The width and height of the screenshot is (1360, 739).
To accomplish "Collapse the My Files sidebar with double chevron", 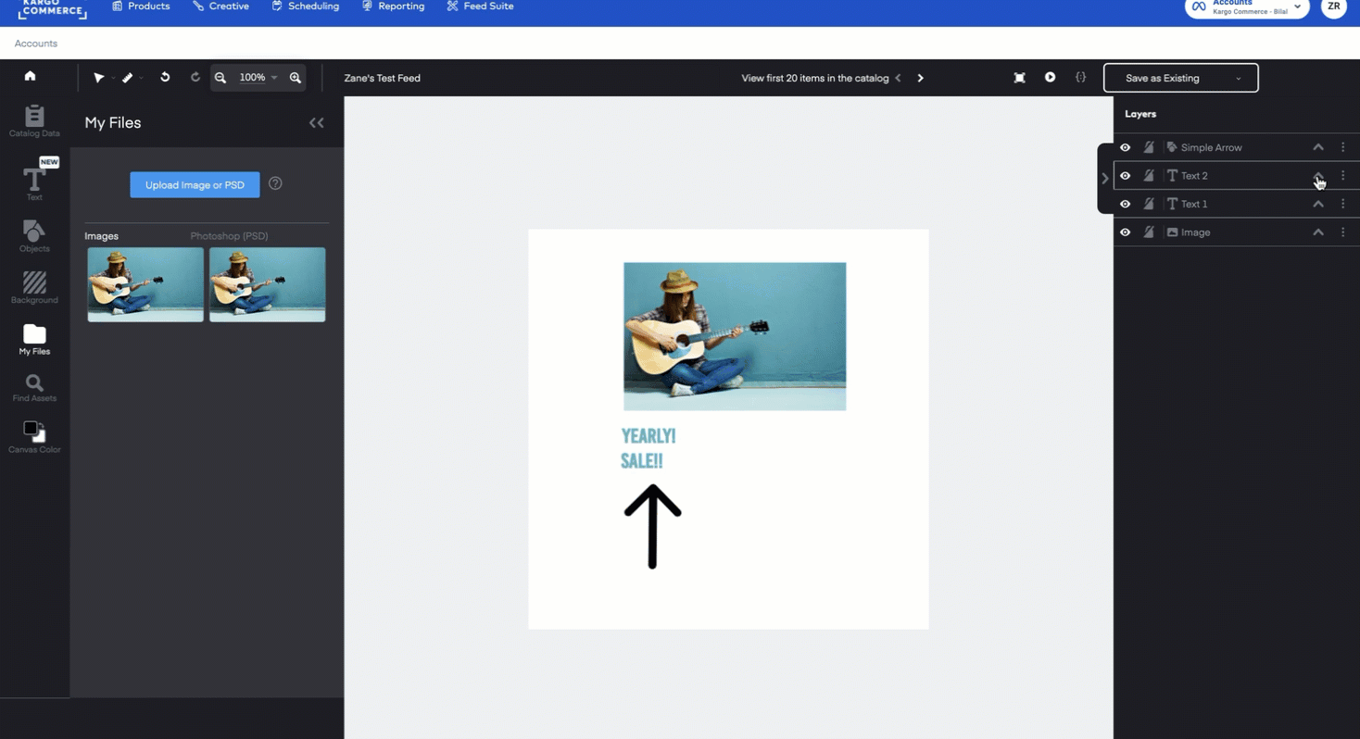I will [316, 122].
